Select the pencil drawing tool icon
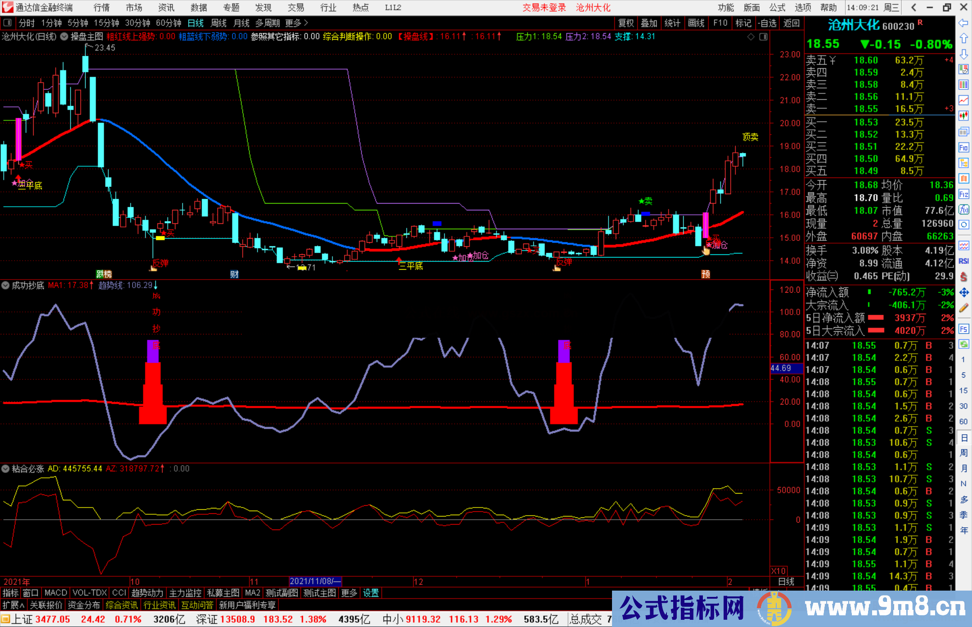Image resolution: width=972 pixels, height=627 pixels. pos(963,308)
